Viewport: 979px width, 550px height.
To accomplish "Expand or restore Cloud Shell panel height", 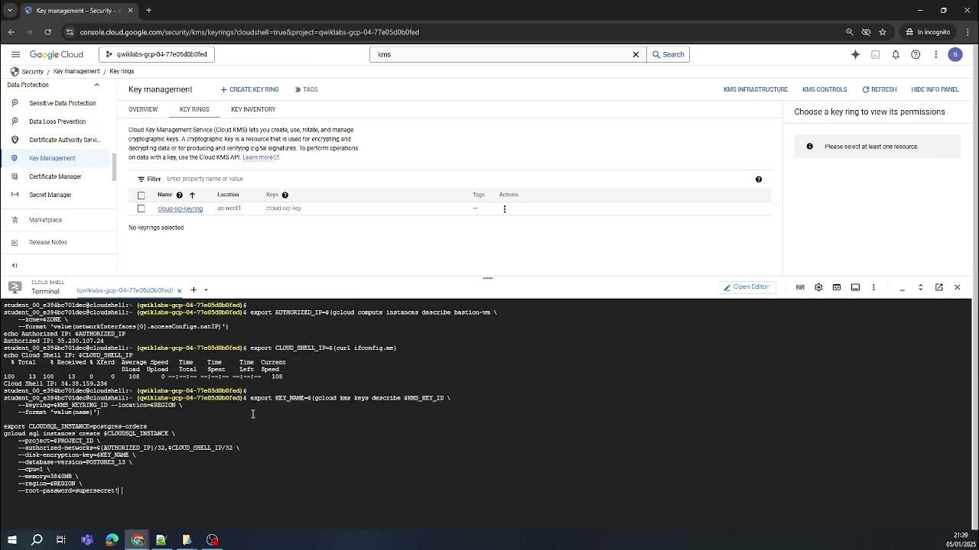I will pos(920,287).
